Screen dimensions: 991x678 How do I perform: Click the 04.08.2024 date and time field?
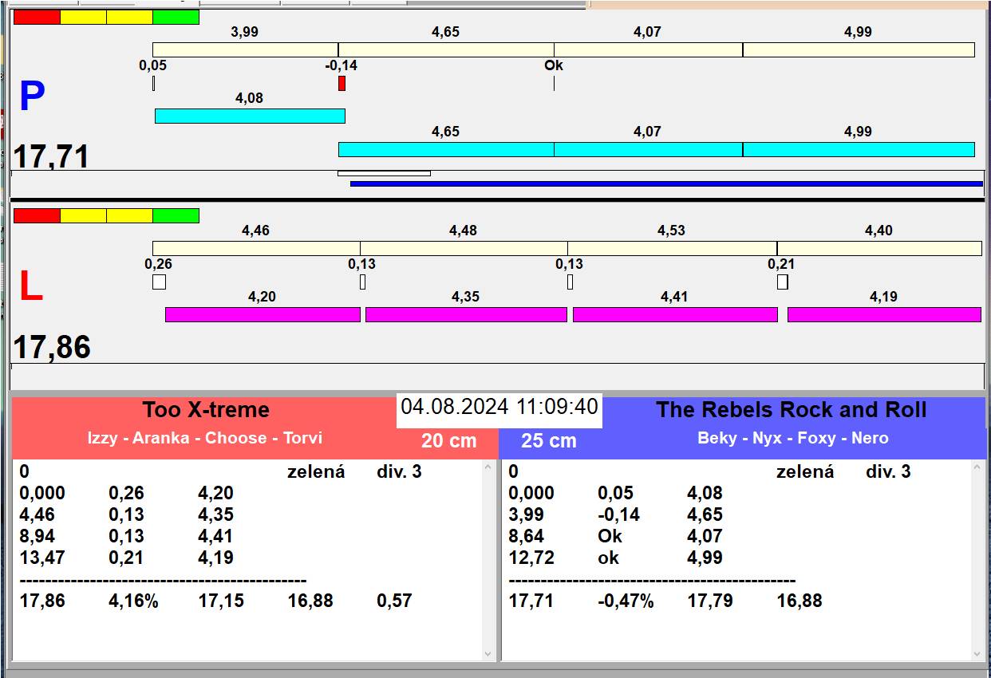[x=499, y=407]
